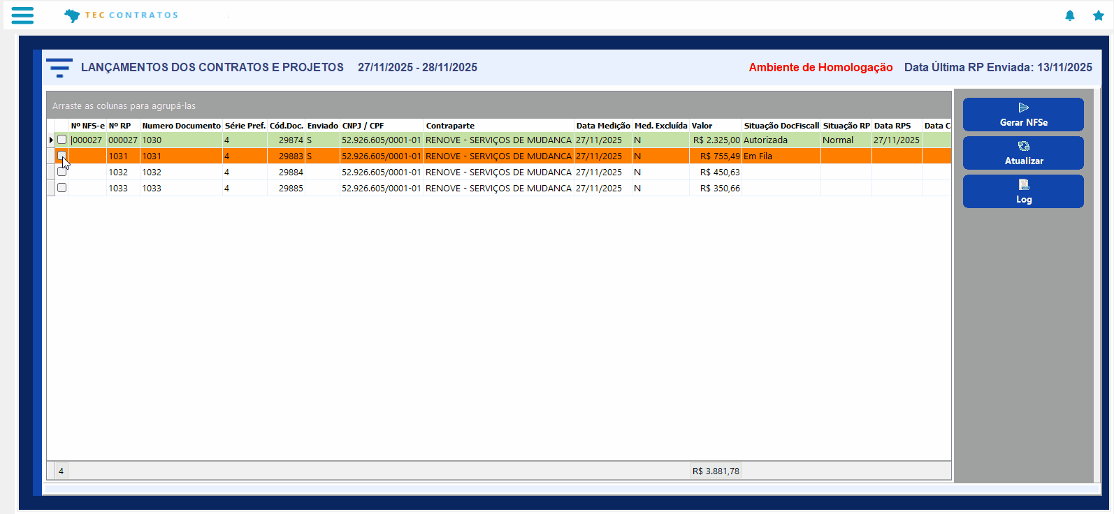This screenshot has width=1114, height=514.
Task: Click Cód.Doc. value '29884'
Action: pyautogui.click(x=287, y=172)
